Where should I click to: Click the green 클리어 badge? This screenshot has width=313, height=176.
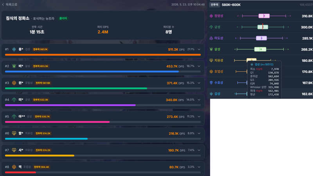pos(63,18)
